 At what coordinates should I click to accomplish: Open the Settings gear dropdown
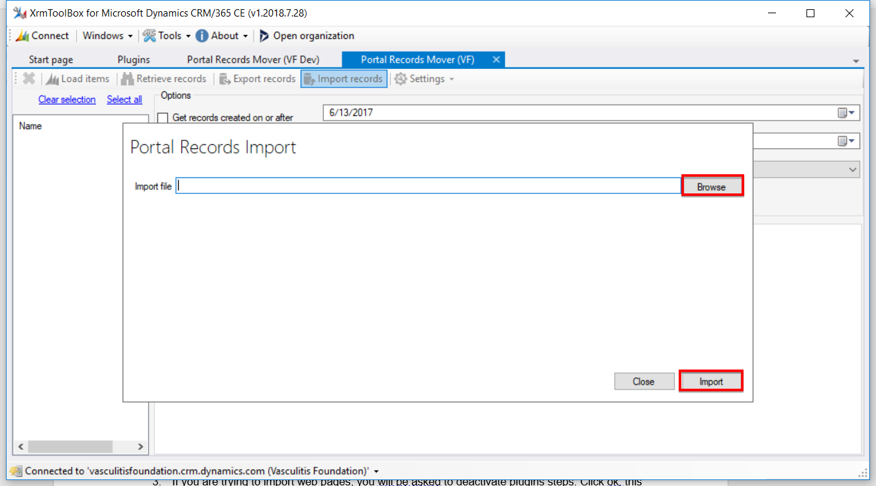pyautogui.click(x=425, y=79)
